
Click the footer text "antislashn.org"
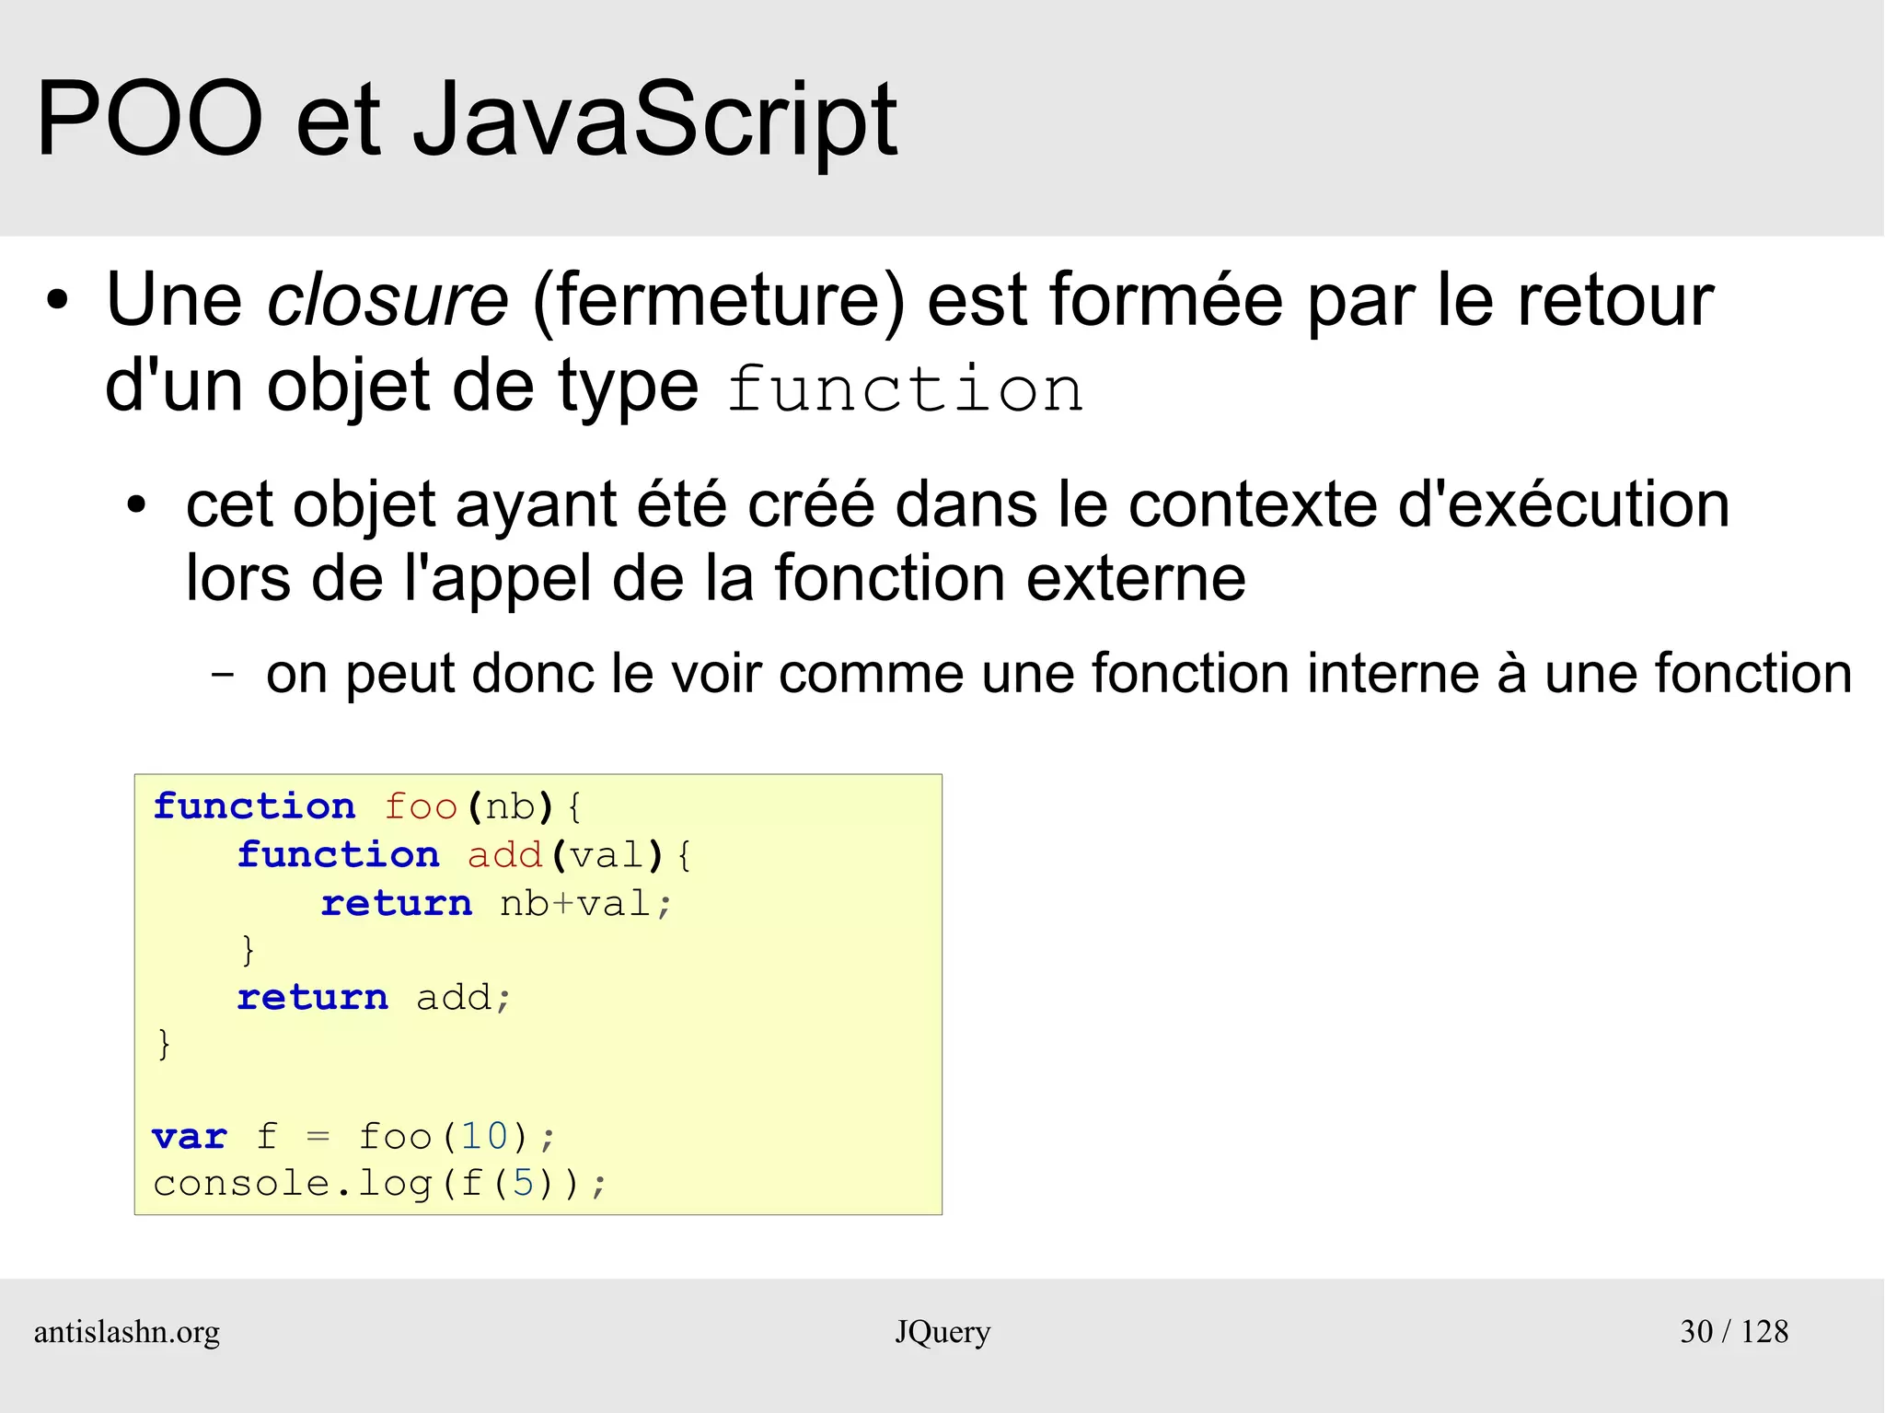coord(127,1332)
